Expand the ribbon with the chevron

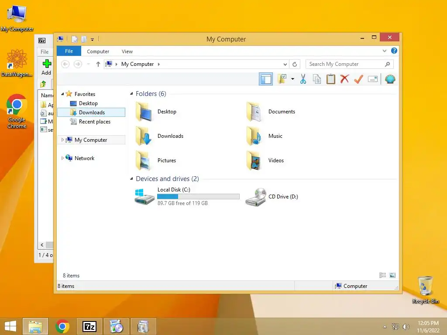(x=384, y=51)
